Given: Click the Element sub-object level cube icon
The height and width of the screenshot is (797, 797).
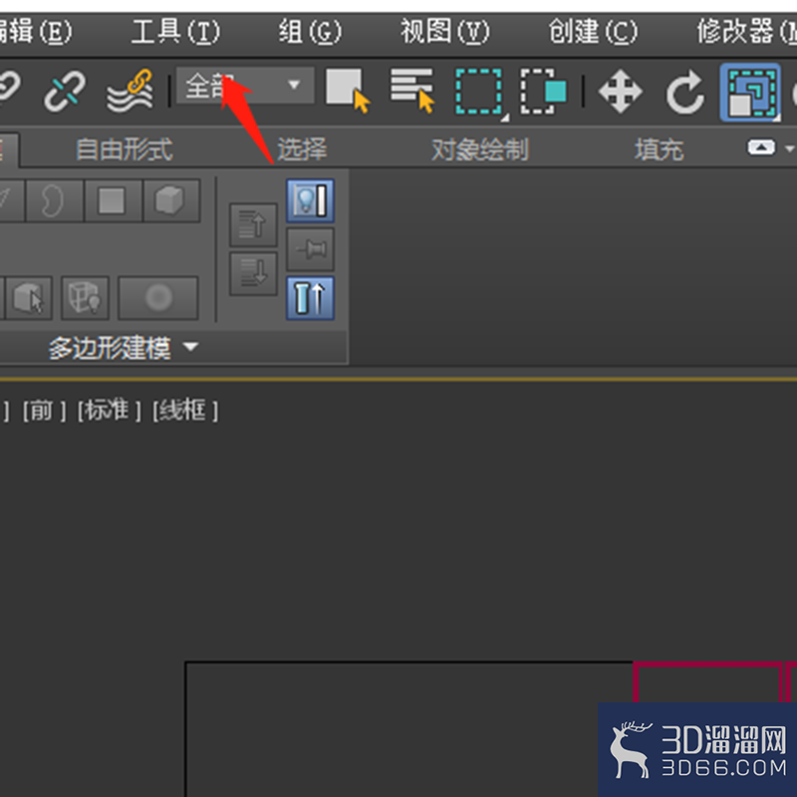Looking at the screenshot, I should pyautogui.click(x=171, y=200).
